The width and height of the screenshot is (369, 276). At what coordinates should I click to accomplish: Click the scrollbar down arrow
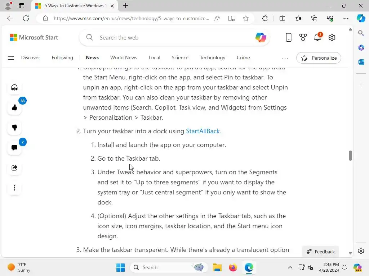350,253
